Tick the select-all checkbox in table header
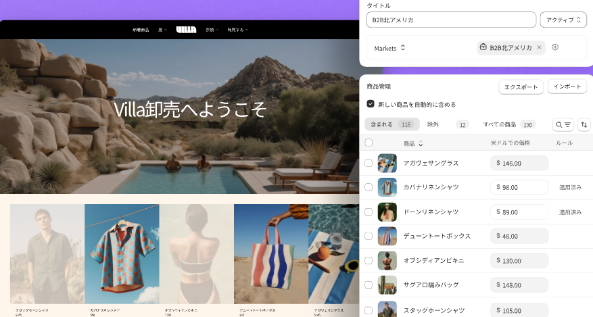 point(369,143)
